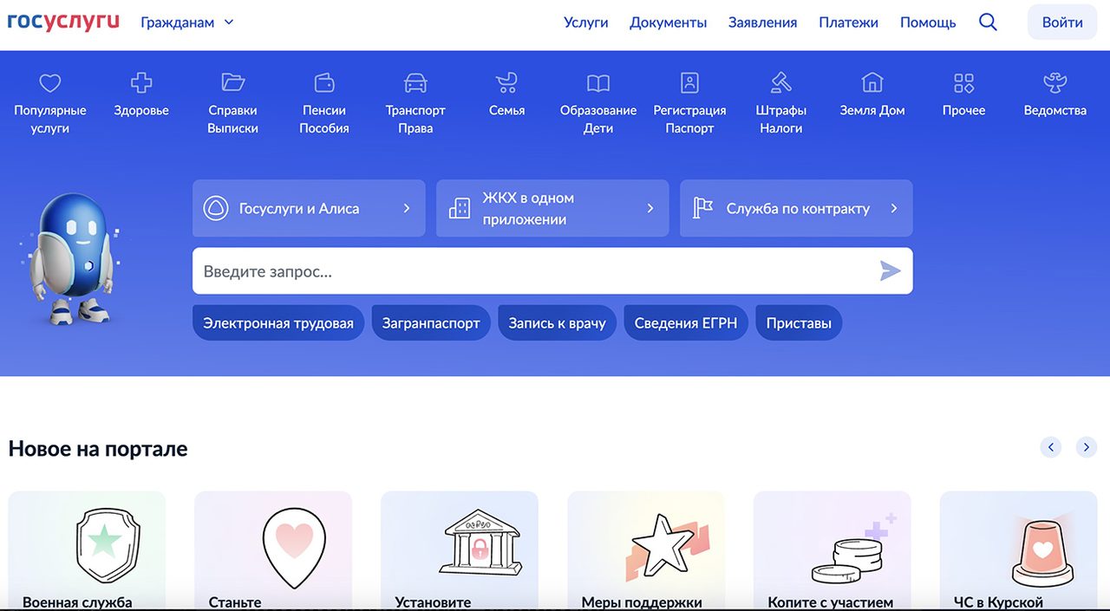The width and height of the screenshot is (1110, 611).
Task: Show next items in Новое на портале
Action: pos(1087,447)
